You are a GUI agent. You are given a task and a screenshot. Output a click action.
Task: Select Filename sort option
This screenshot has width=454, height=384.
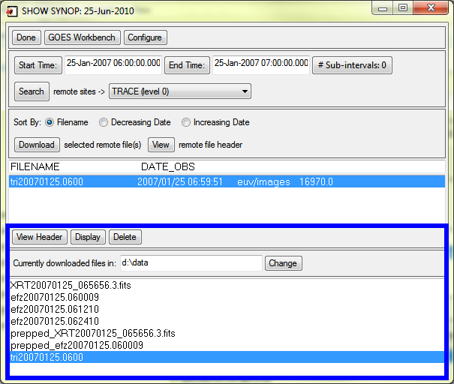(x=50, y=122)
